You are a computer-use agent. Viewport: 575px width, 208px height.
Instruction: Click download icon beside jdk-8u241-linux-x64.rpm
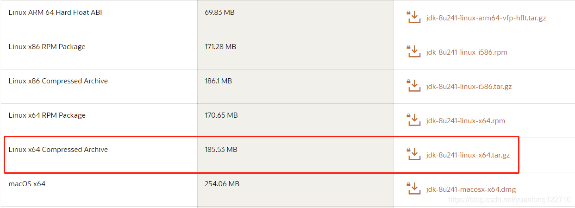413,120
